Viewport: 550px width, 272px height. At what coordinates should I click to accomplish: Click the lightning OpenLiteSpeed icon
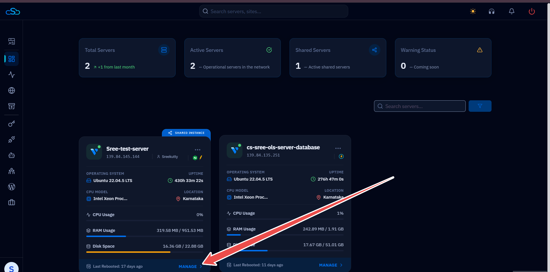[341, 156]
